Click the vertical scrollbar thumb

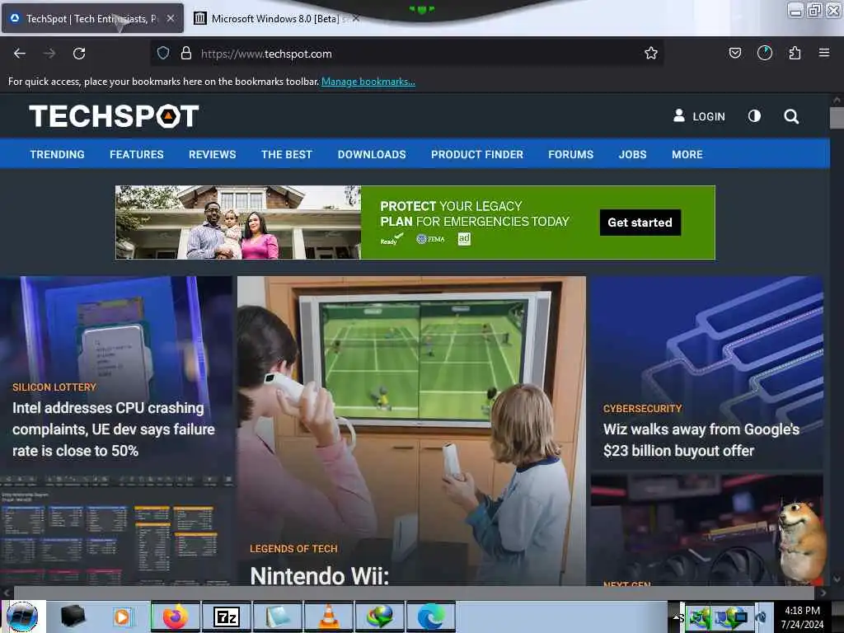click(x=837, y=118)
